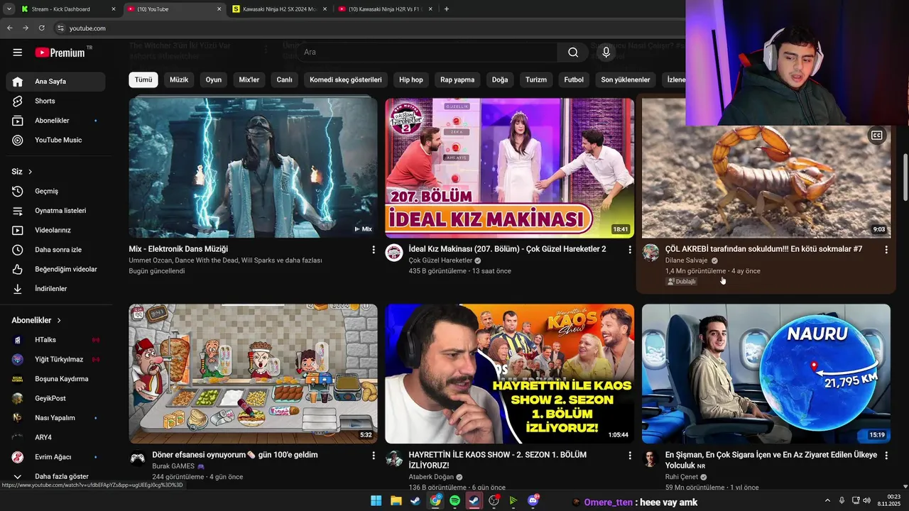
Task: Open taskbar volume control
Action: (866, 500)
